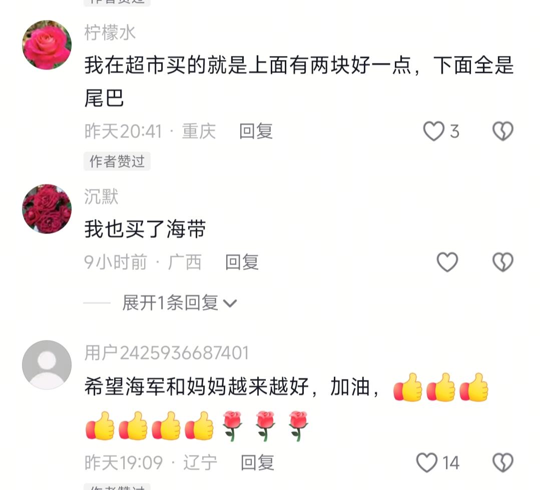Screen dimensions: 540x490
Task: Tap the like count 3
Action: [454, 131]
